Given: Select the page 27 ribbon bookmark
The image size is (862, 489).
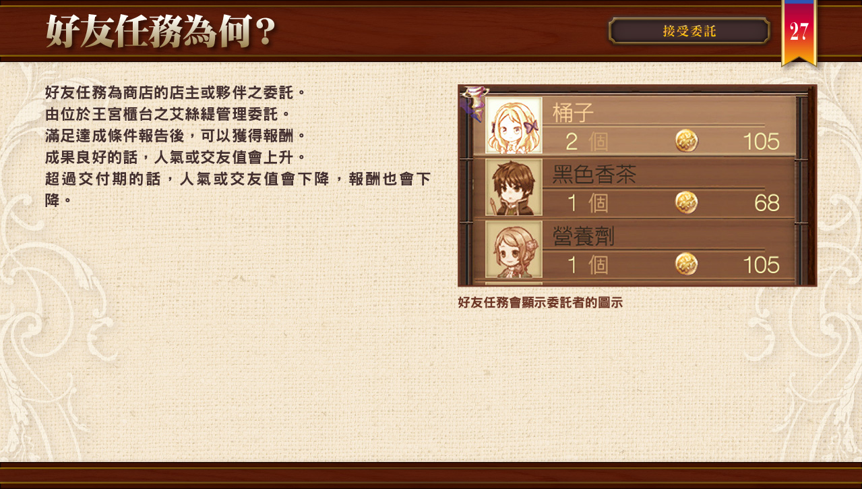Looking at the screenshot, I should 799,32.
